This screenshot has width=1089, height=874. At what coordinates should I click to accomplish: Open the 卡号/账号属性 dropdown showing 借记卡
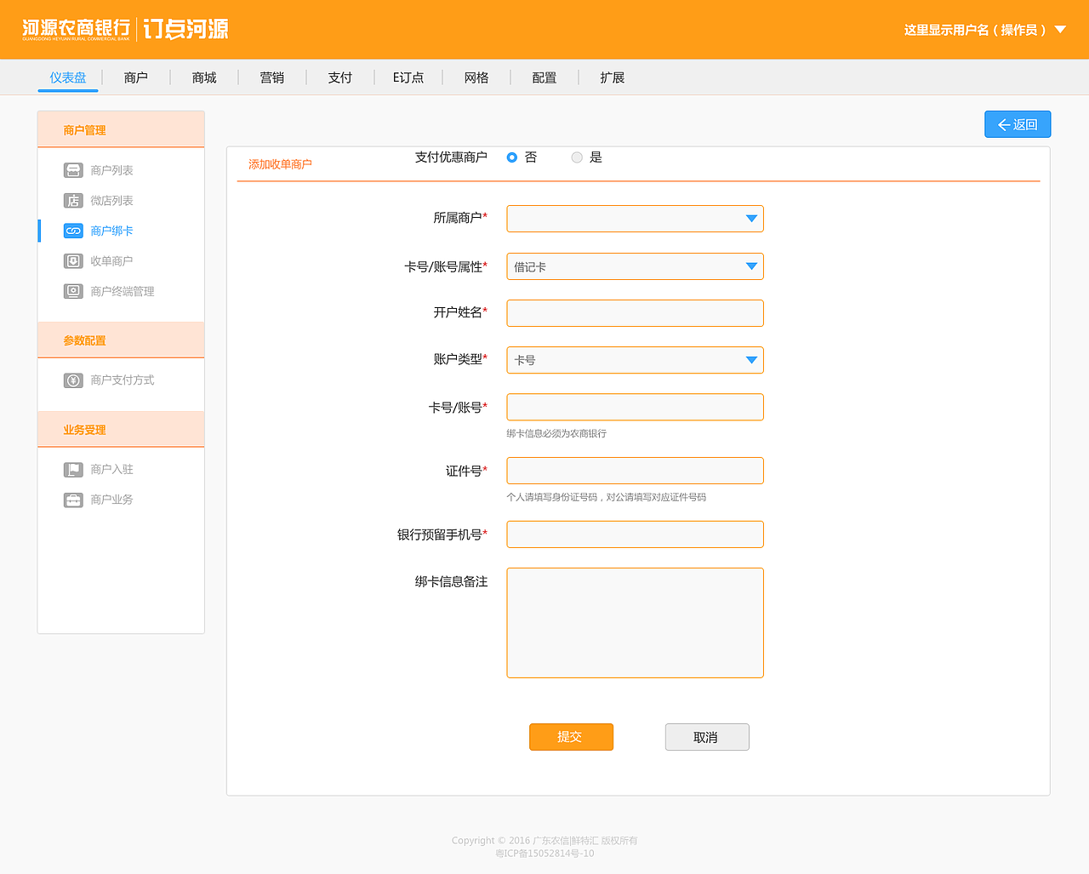tap(635, 266)
